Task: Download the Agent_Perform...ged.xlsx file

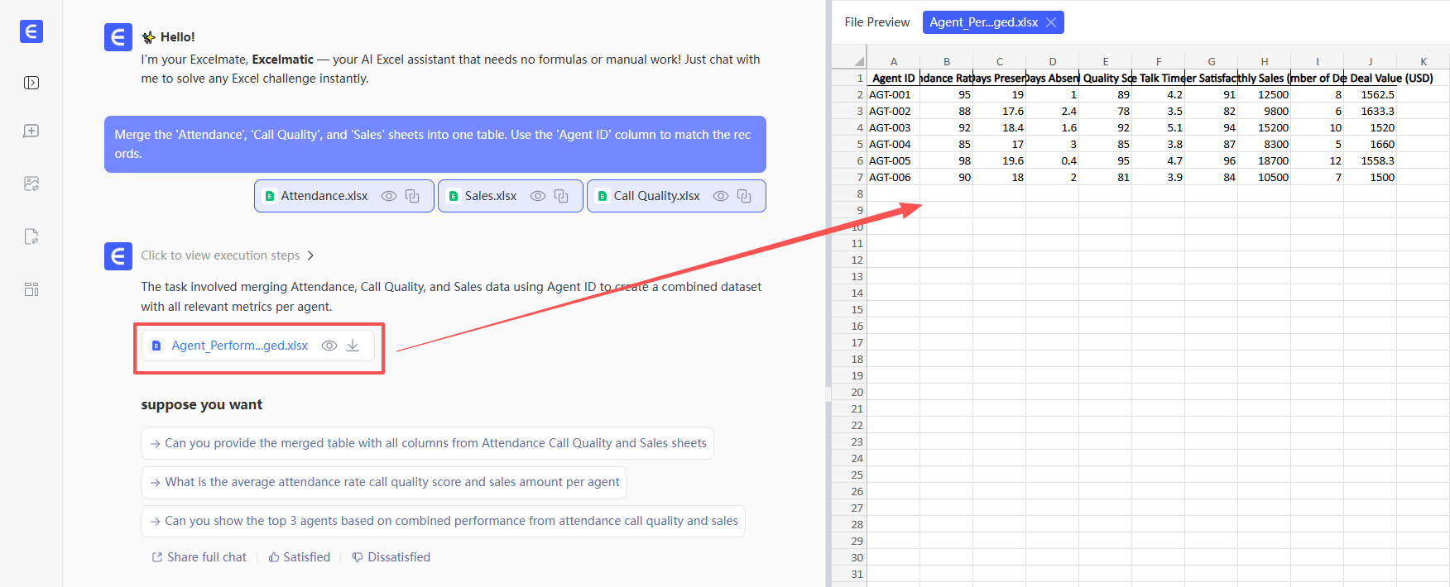Action: (353, 346)
